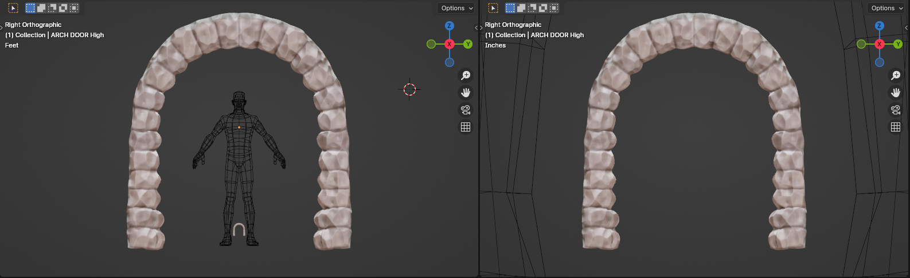Choose Subtract Selection mode in right viewport
Image resolution: width=910 pixels, height=278 pixels.
point(532,8)
